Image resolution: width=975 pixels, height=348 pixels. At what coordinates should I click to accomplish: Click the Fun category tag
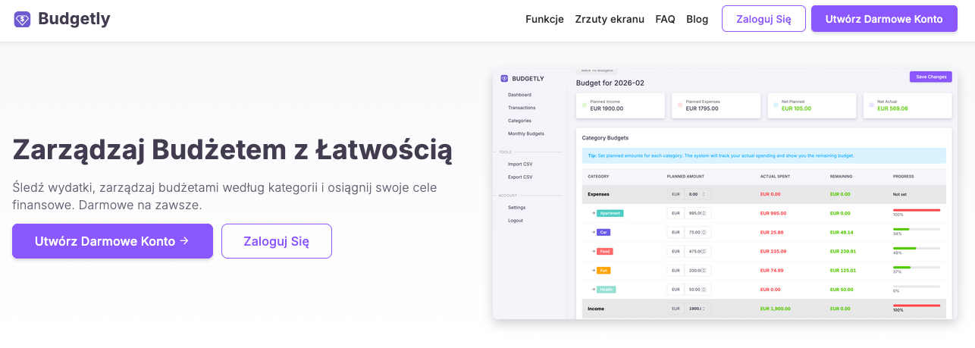coord(603,270)
